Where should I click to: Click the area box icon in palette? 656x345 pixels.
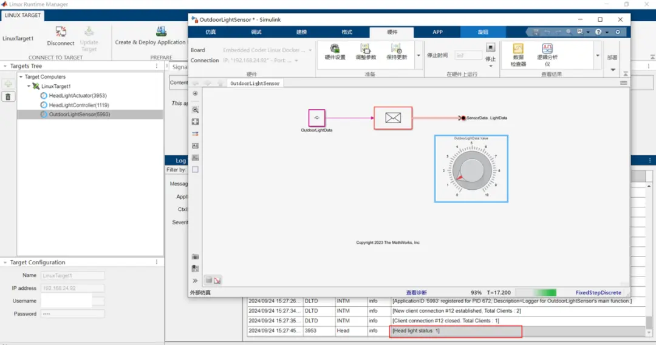coord(196,170)
